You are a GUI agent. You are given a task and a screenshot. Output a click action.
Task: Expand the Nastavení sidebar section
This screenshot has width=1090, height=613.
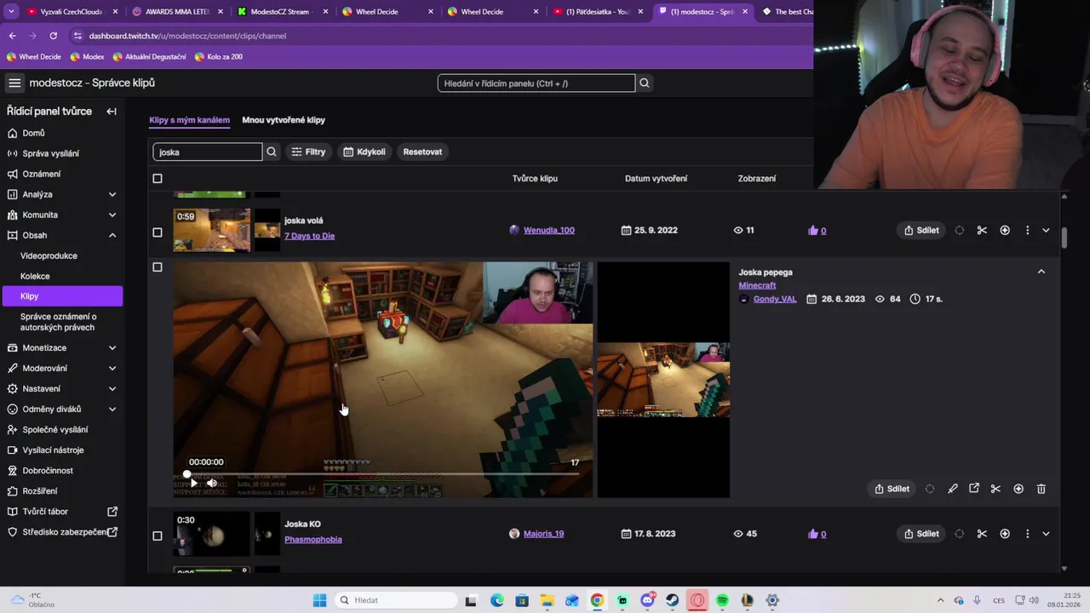(x=112, y=388)
